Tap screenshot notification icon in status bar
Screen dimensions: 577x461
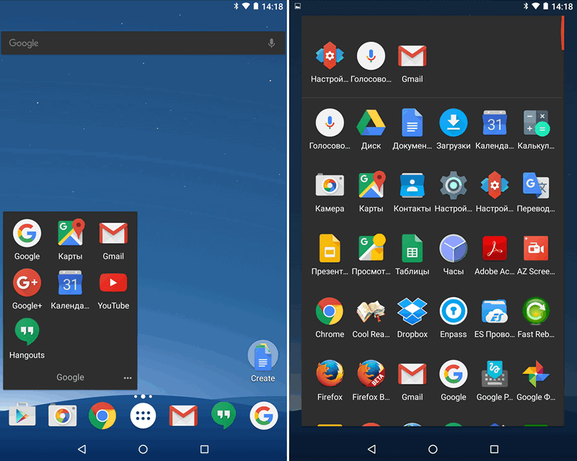point(298,6)
